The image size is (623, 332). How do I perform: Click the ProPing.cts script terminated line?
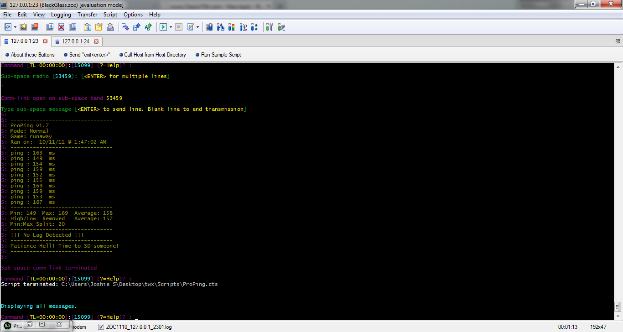pos(109,284)
